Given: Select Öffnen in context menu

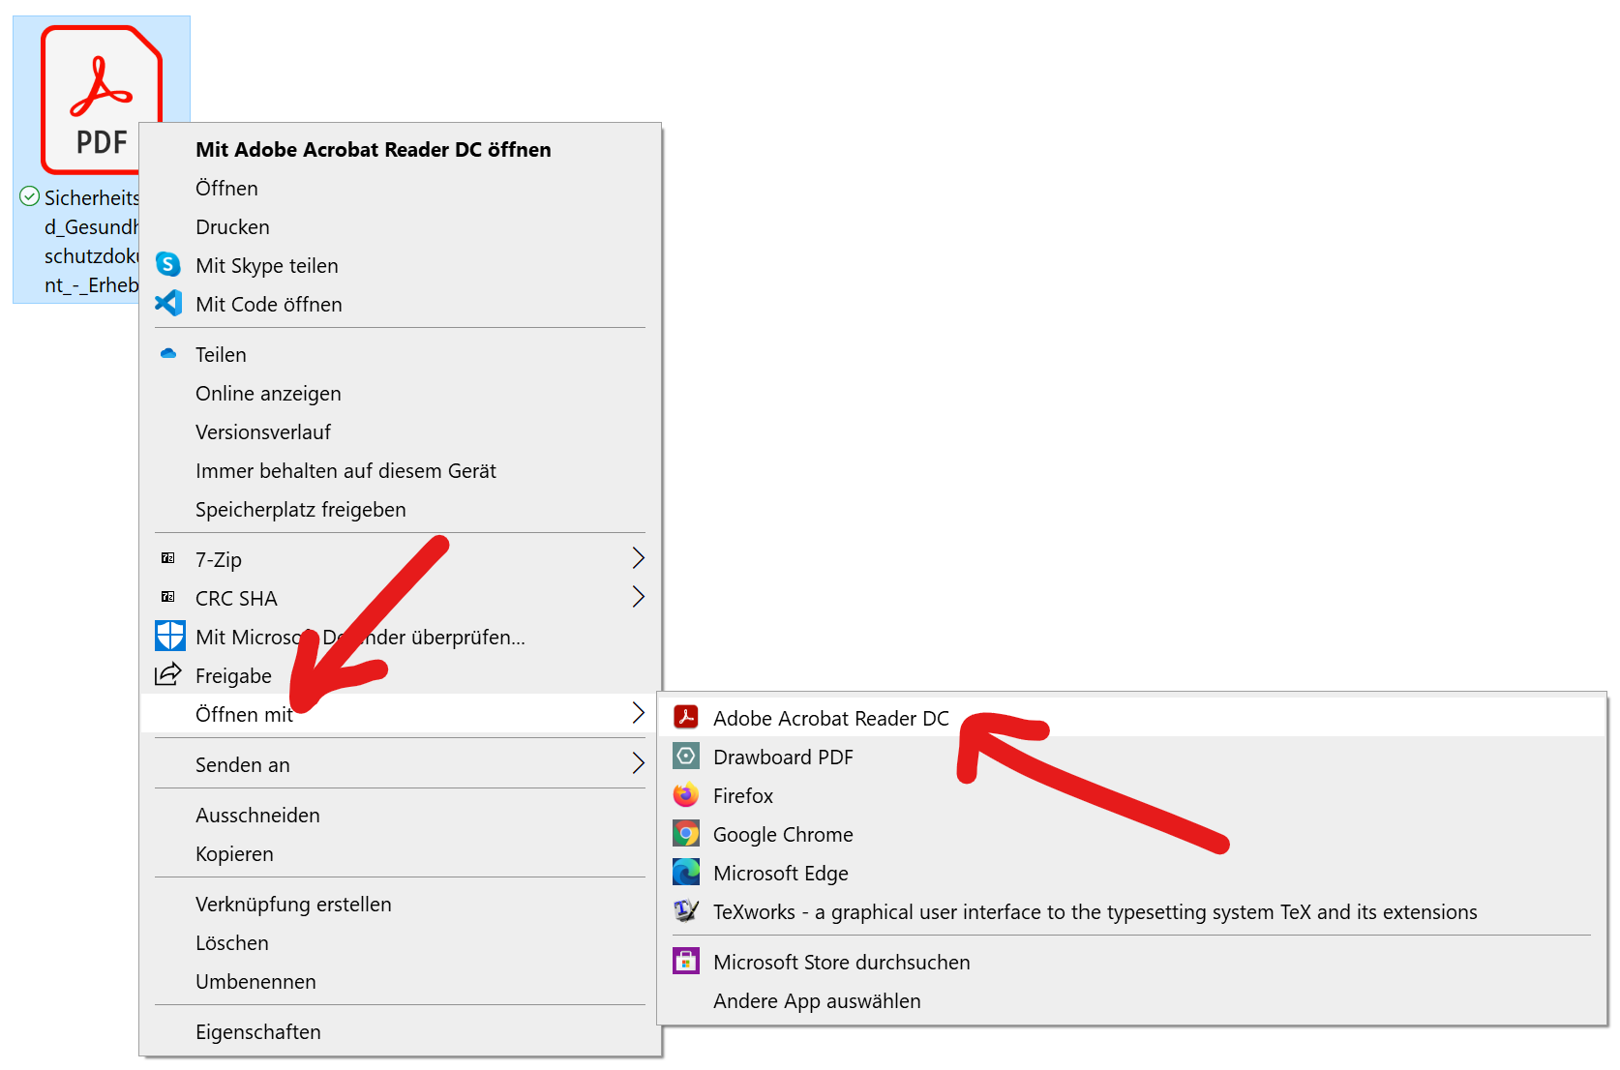Looking at the screenshot, I should [401, 188].
